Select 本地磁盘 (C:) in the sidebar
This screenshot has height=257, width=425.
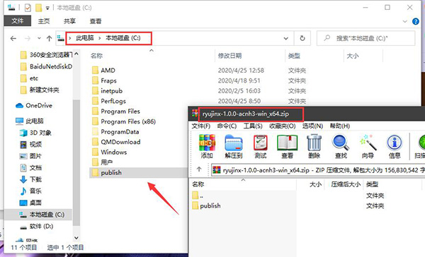[x=42, y=215]
